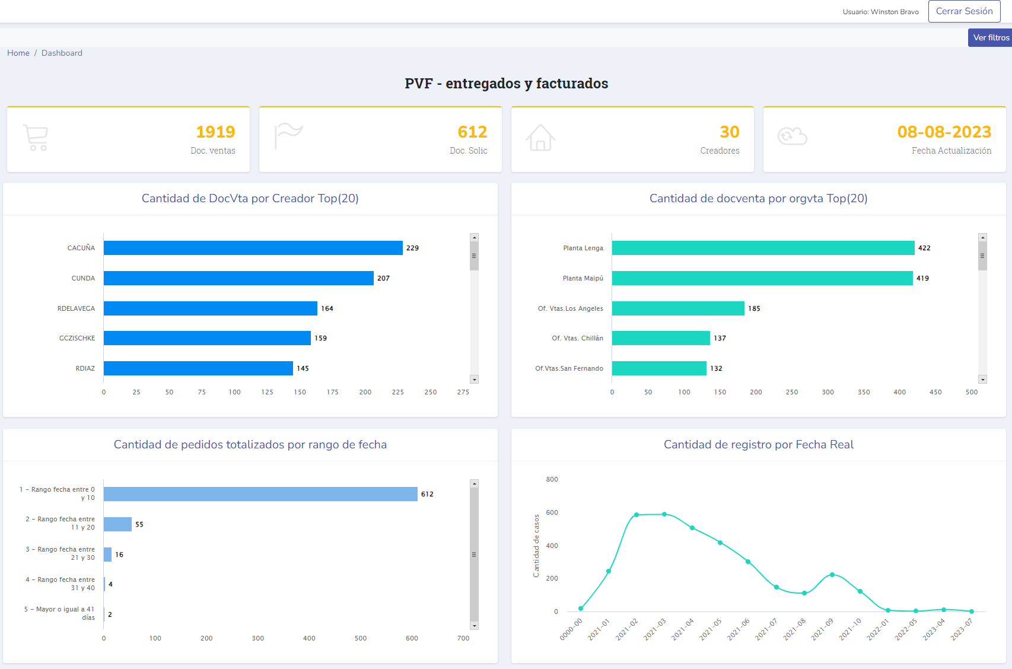Go to Home breadcrumb link

click(18, 53)
